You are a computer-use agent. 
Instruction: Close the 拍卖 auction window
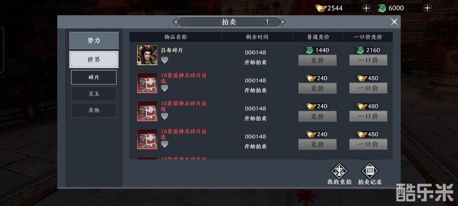[394, 22]
